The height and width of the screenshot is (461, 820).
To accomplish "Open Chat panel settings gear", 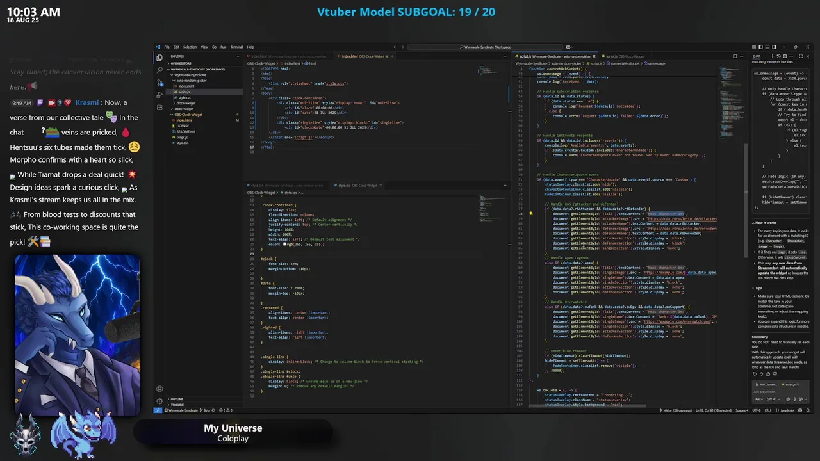I will [785, 56].
